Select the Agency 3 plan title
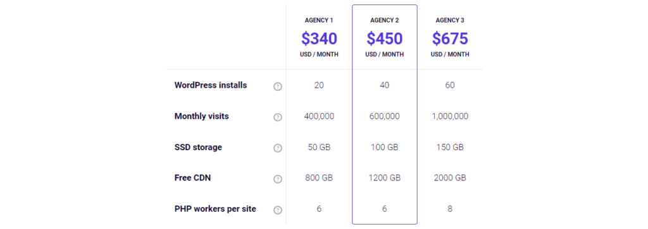Image resolution: width=648 pixels, height=229 pixels. (450, 20)
